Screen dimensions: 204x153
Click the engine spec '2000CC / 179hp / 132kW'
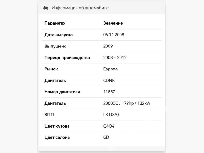[x=127, y=103]
